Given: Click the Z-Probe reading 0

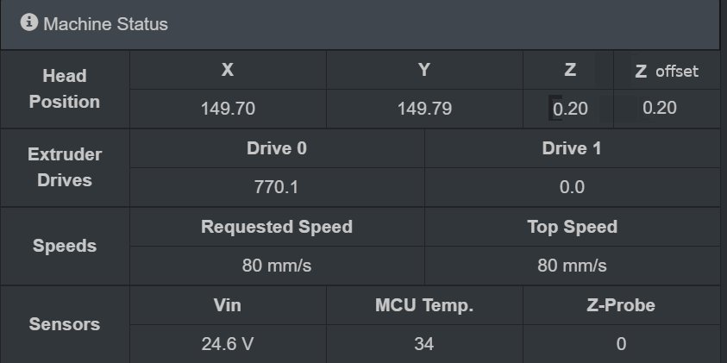Looking at the screenshot, I should tap(621, 344).
